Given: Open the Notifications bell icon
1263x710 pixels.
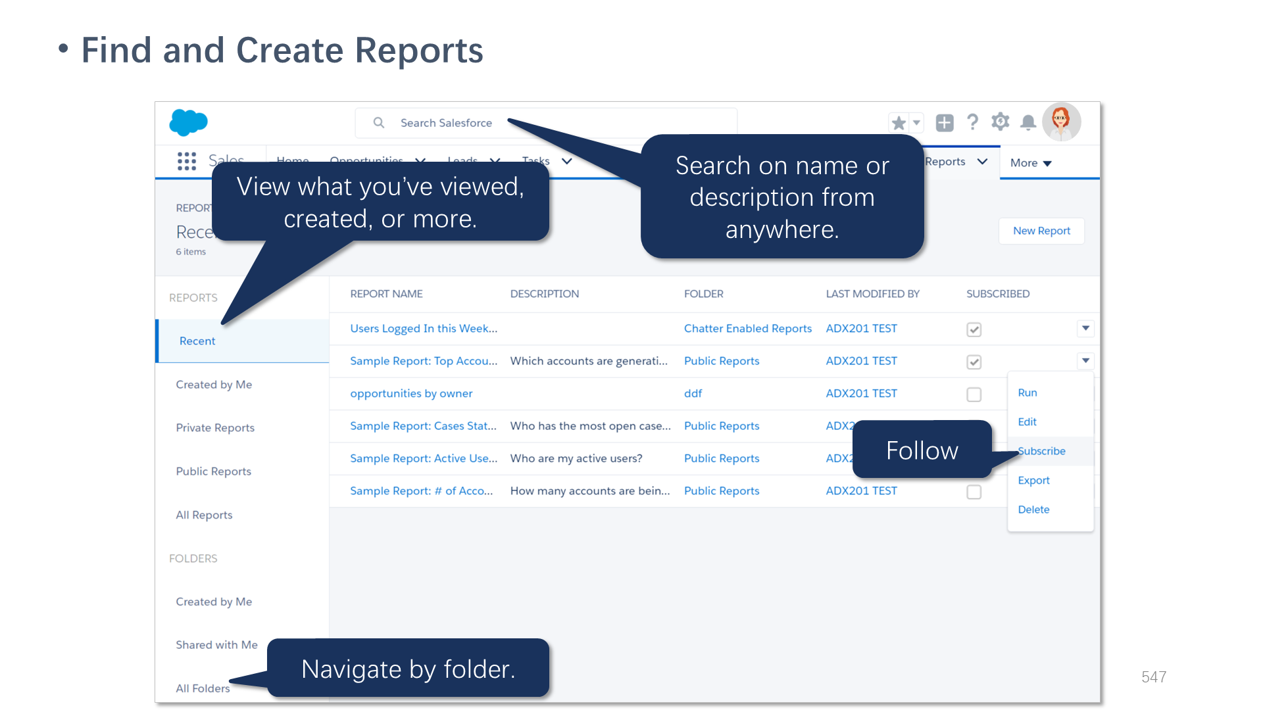Looking at the screenshot, I should pos(1028,122).
